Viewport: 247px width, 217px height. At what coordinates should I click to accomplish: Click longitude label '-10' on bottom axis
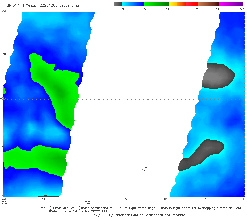(x=164, y=199)
